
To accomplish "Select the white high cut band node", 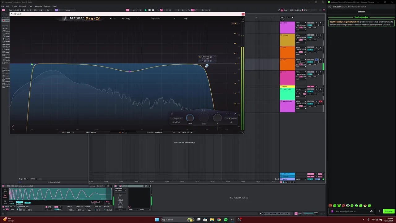I will [207, 65].
